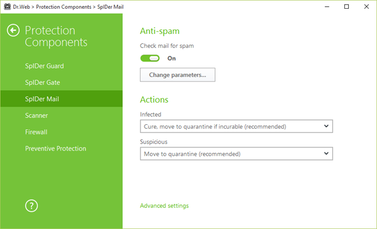The image size is (377, 229).
Task: Click the 'On' status text
Action: (x=172, y=58)
